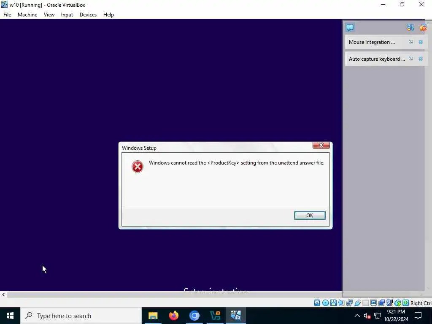Screen dimensions: 432x324
Task: Click the recording status icon
Action: click(x=381, y=303)
